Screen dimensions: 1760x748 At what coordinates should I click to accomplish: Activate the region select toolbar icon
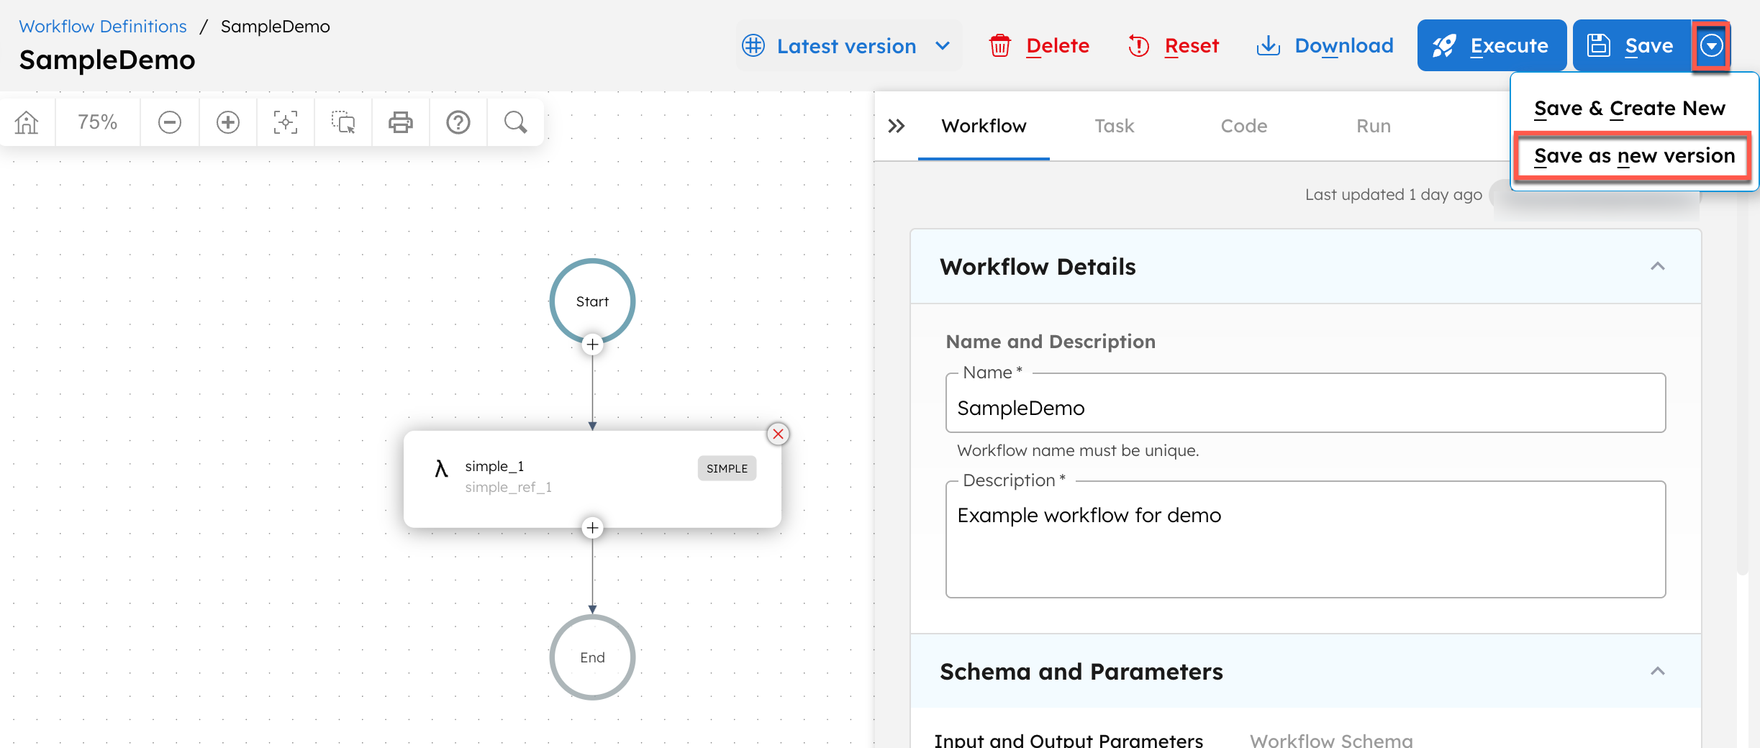tap(343, 122)
